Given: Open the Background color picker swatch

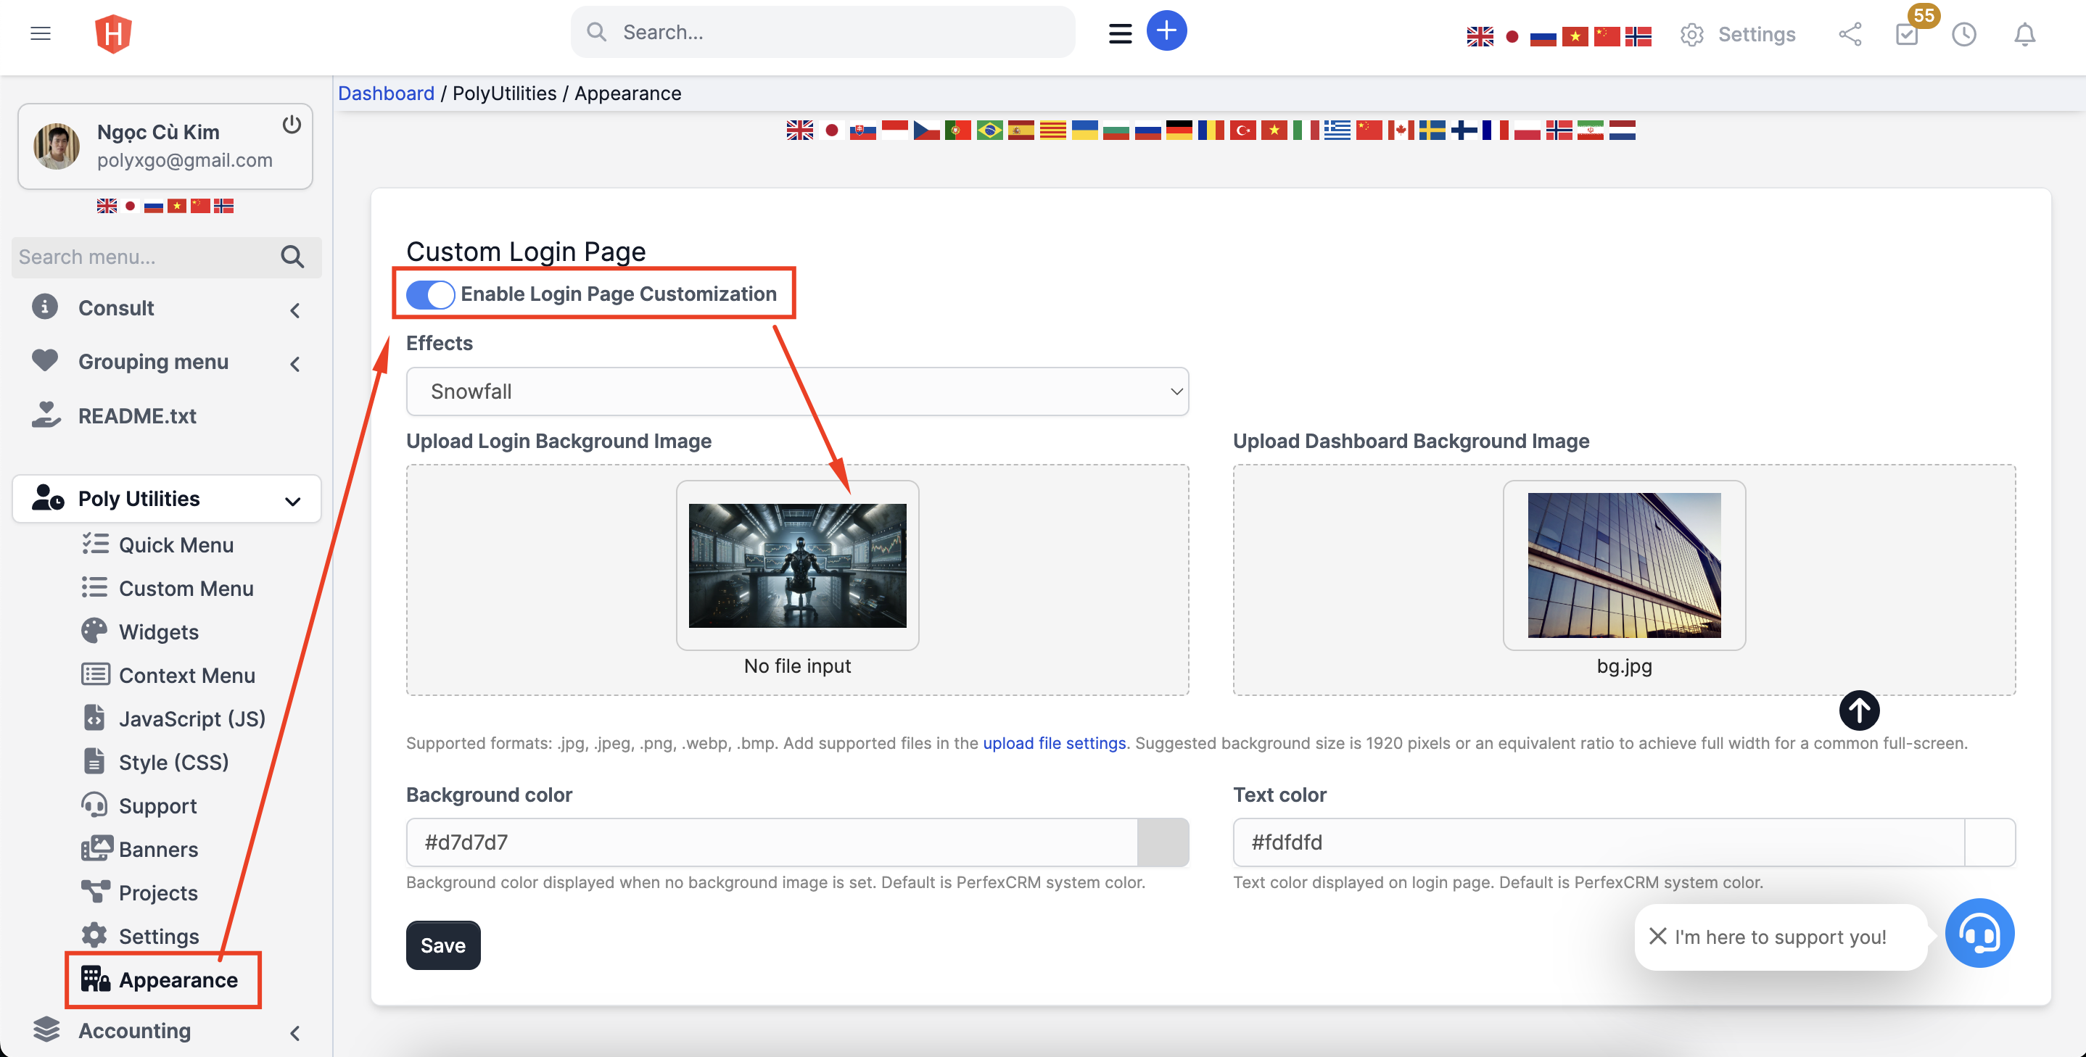Looking at the screenshot, I should 1163,842.
